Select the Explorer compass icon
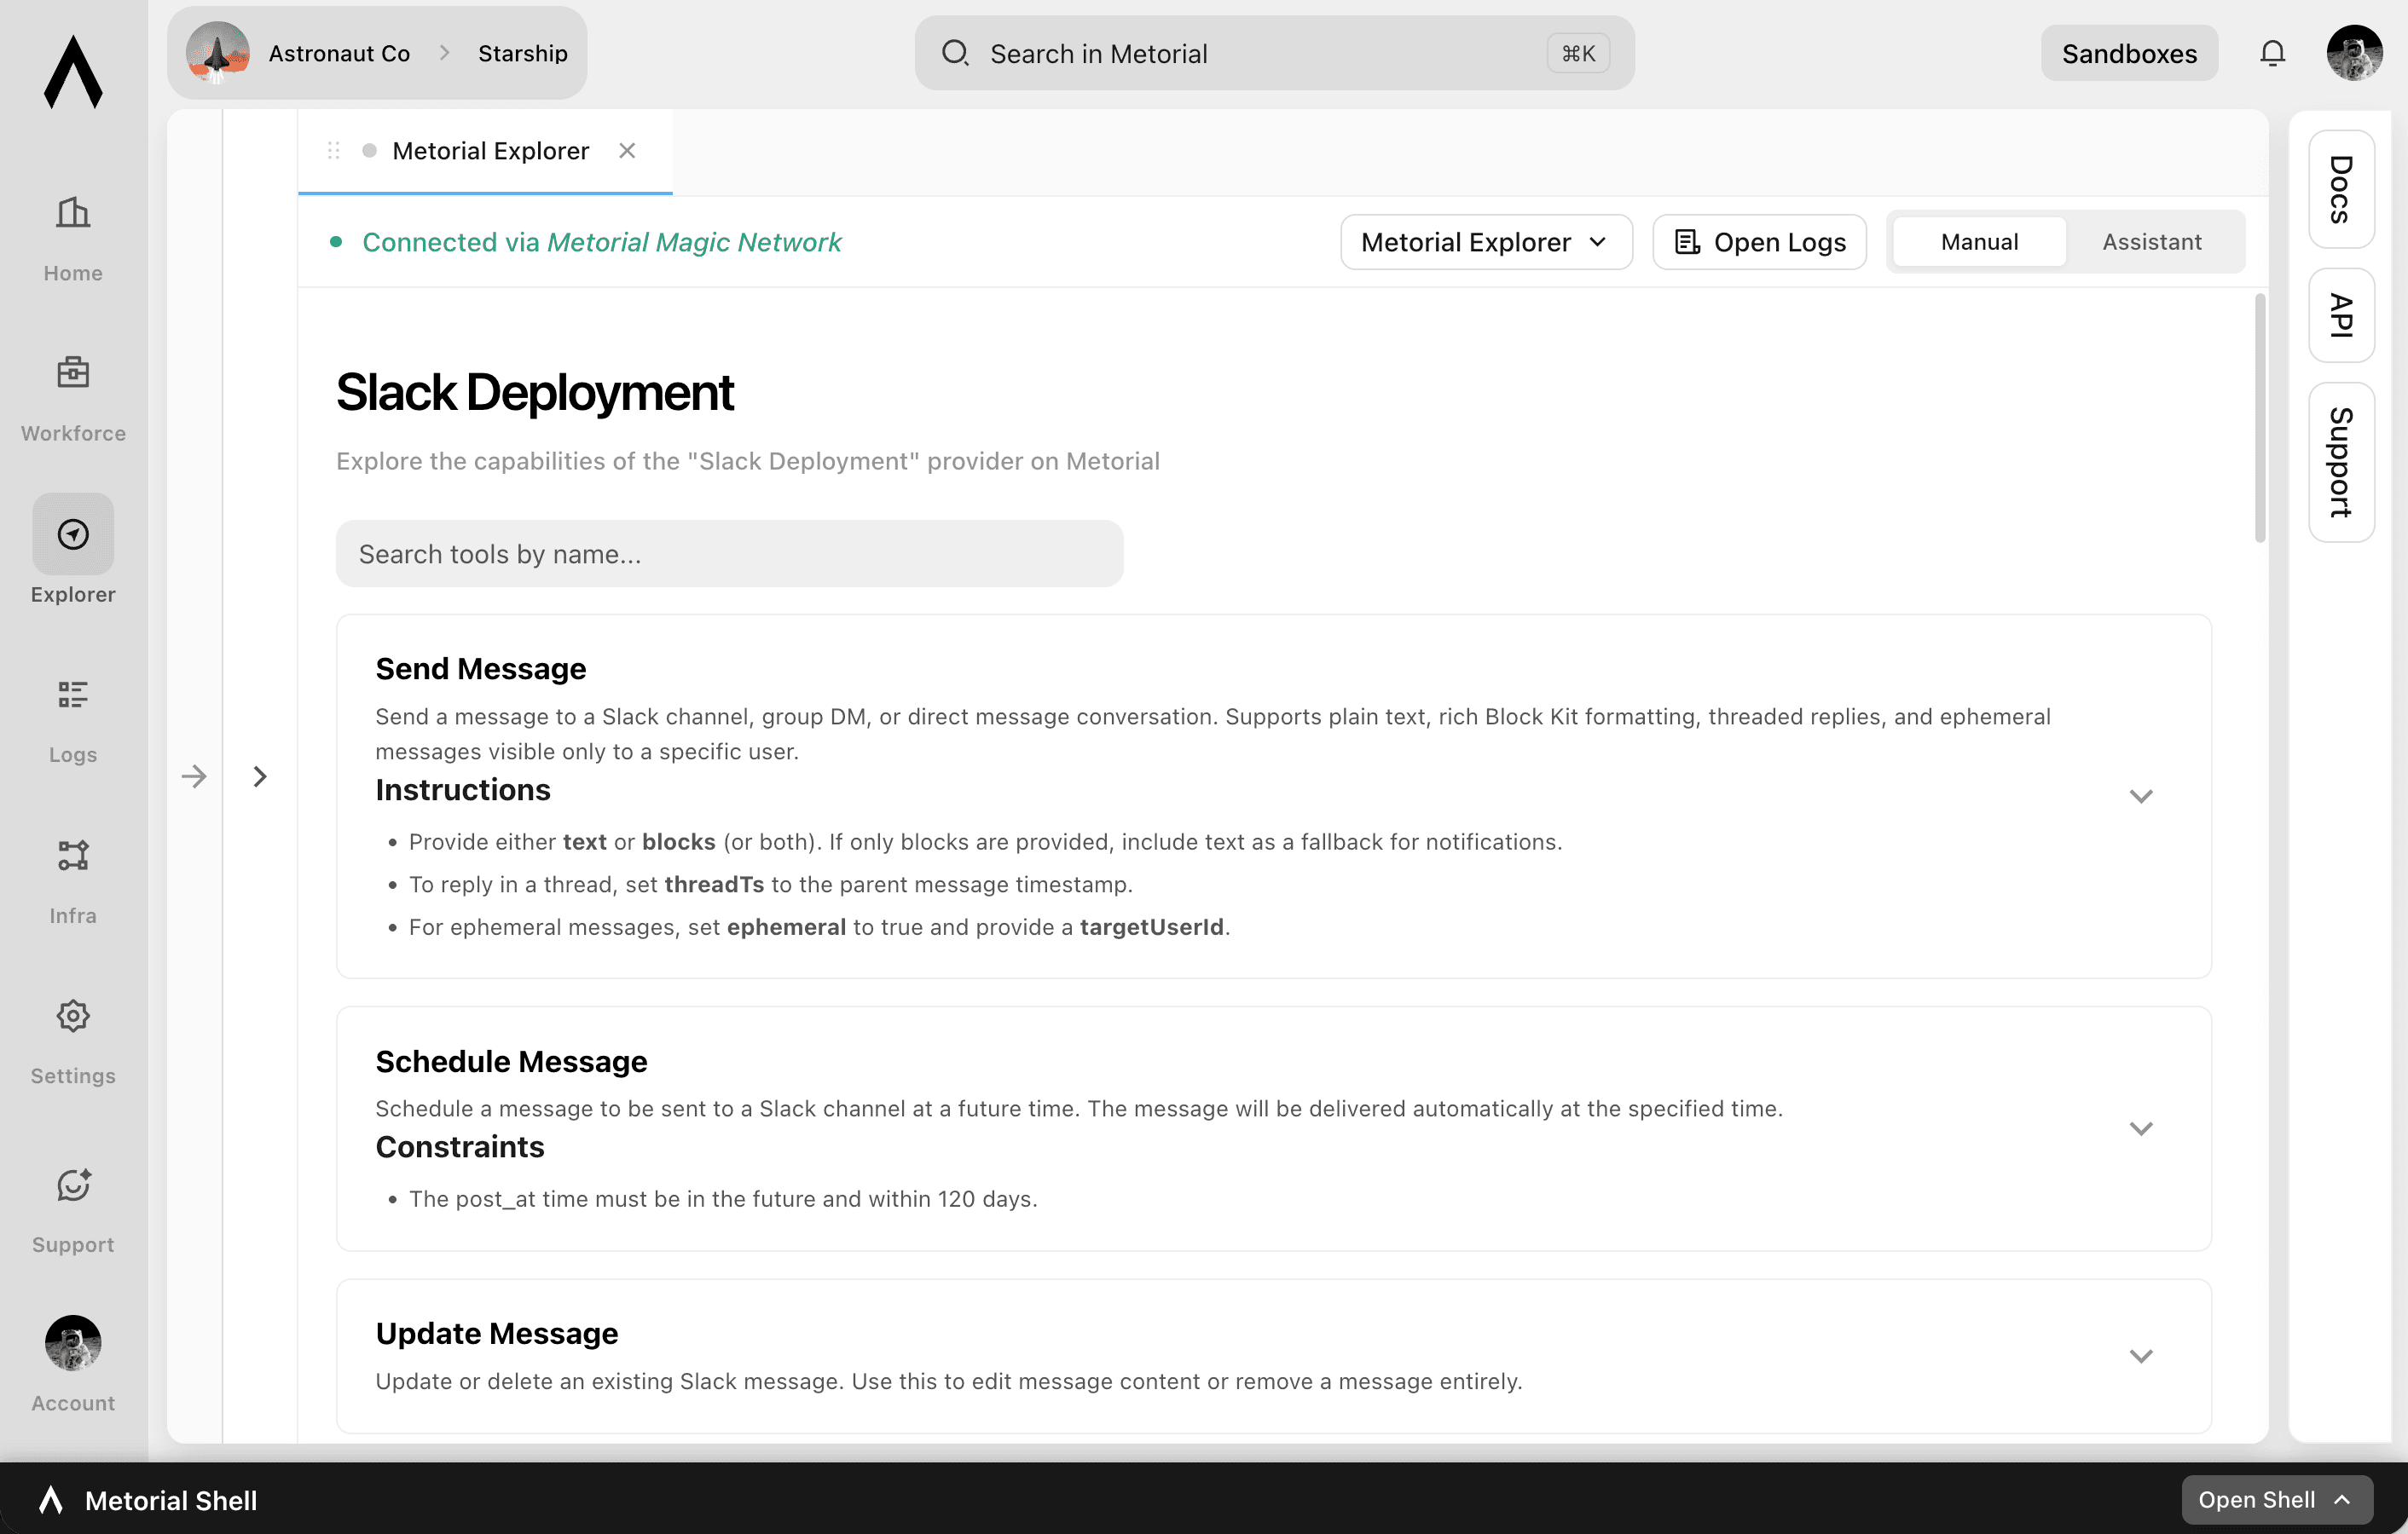The height and width of the screenshot is (1534, 2408). tap(73, 533)
